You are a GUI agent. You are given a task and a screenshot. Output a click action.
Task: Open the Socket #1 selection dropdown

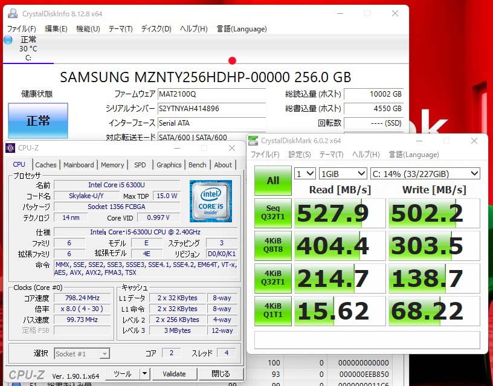(82, 353)
